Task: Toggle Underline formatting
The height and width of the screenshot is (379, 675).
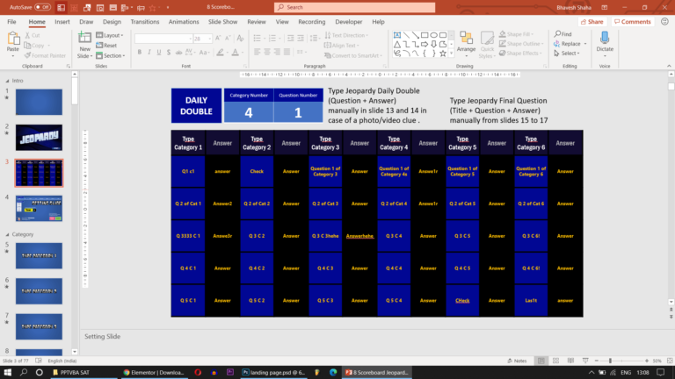Action: pyautogui.click(x=159, y=53)
